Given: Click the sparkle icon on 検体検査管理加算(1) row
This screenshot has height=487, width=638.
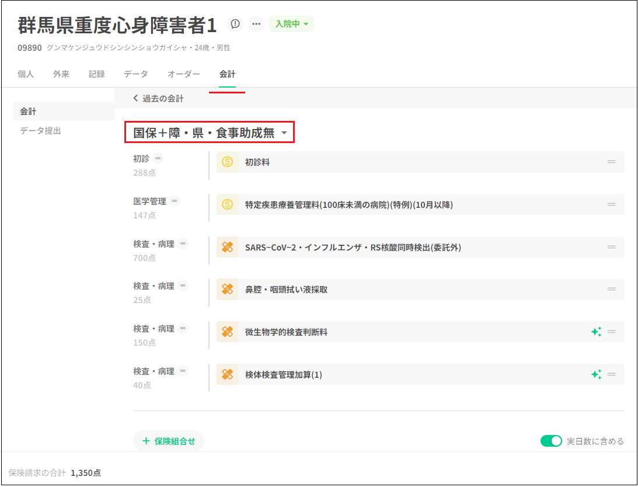Looking at the screenshot, I should point(596,375).
